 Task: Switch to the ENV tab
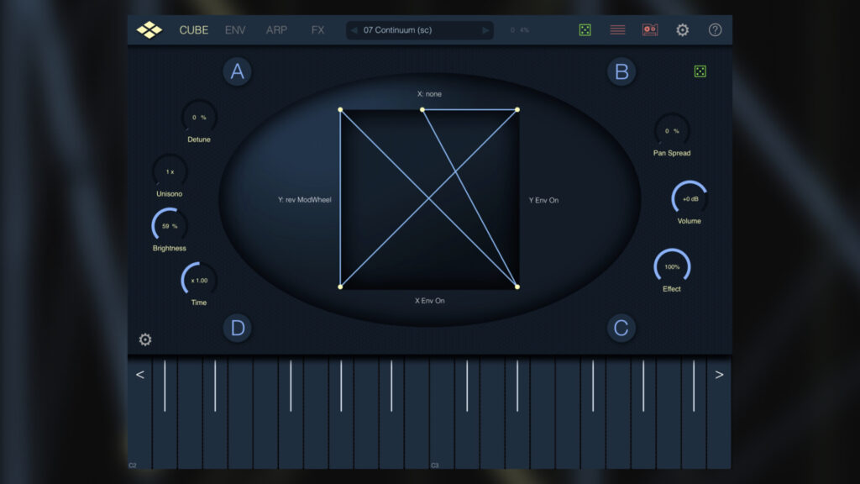tap(234, 29)
